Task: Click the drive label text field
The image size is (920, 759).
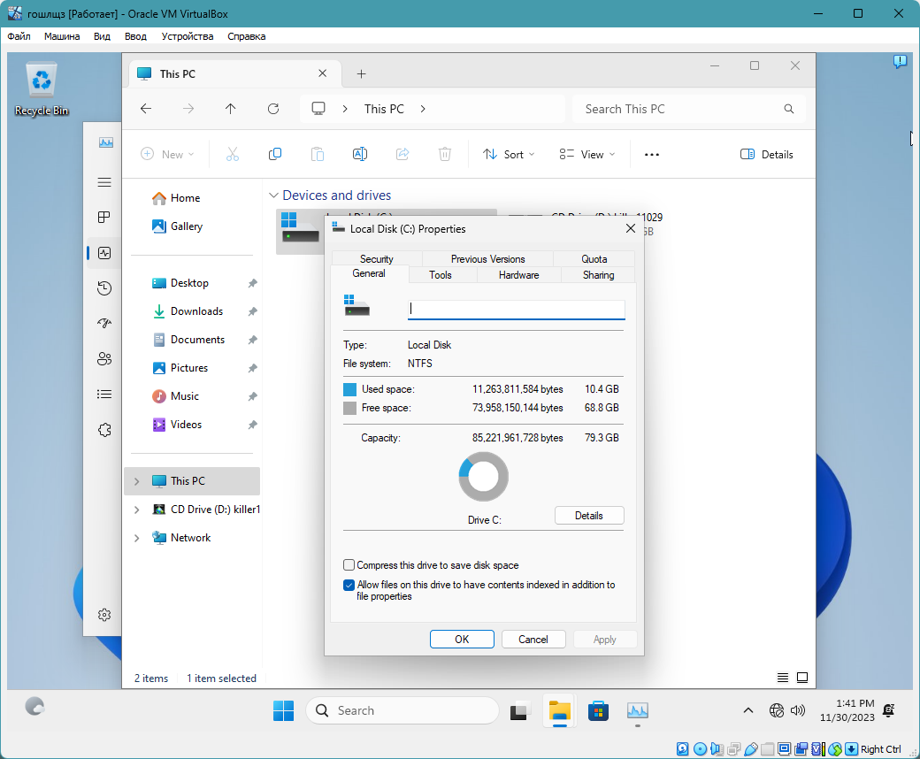Action: coord(516,310)
